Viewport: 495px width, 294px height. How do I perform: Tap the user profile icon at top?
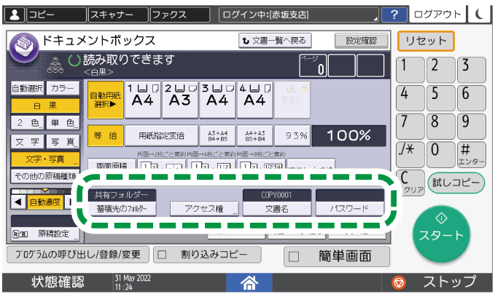(x=14, y=15)
